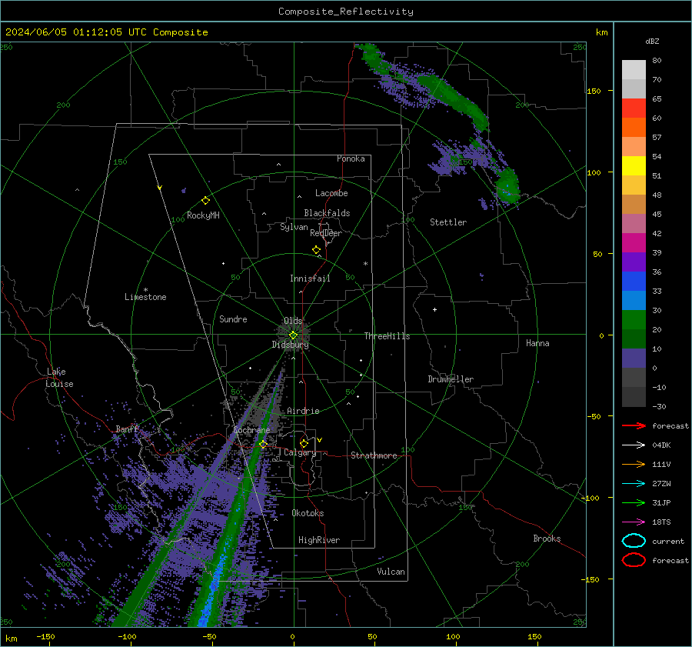The image size is (692, 647).
Task: Click the Sundre town label
Action: (x=233, y=318)
